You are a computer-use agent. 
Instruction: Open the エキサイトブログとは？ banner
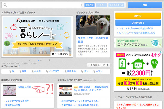click(x=138, y=43)
